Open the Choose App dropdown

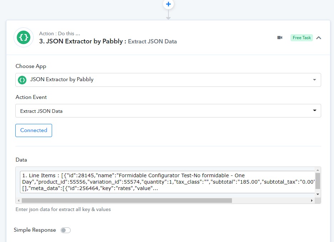(168, 80)
